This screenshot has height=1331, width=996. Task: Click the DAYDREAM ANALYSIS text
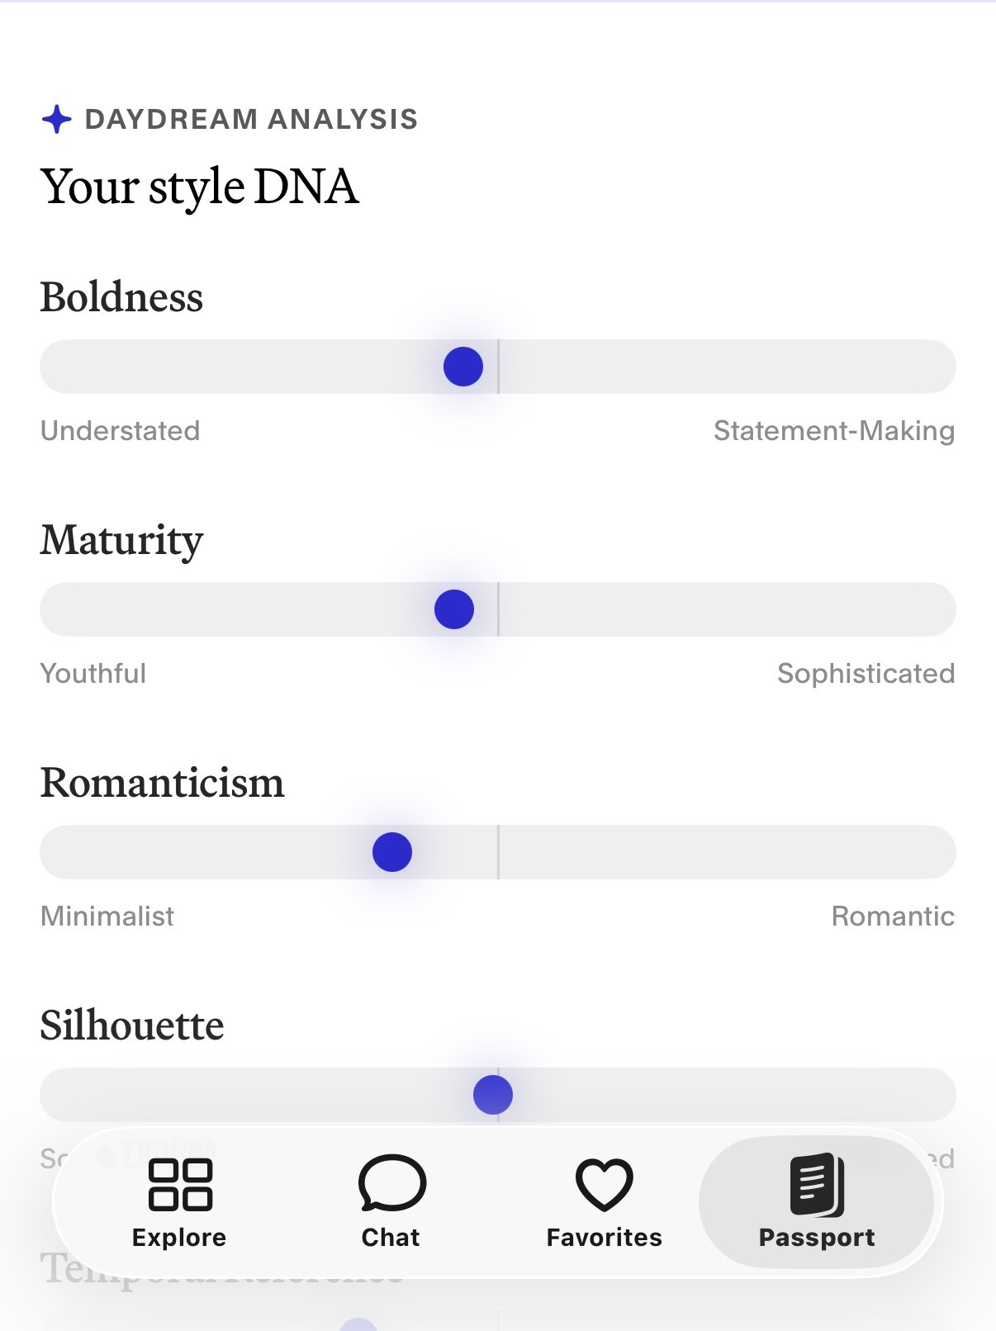tap(252, 120)
